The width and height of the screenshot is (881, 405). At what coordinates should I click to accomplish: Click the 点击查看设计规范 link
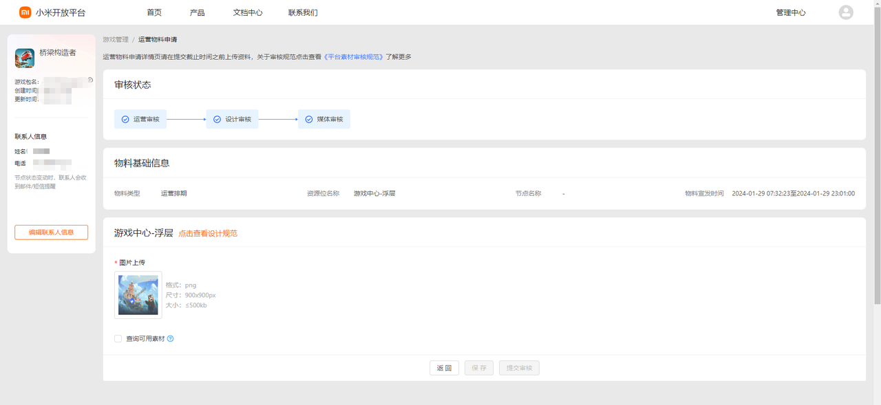coord(208,234)
